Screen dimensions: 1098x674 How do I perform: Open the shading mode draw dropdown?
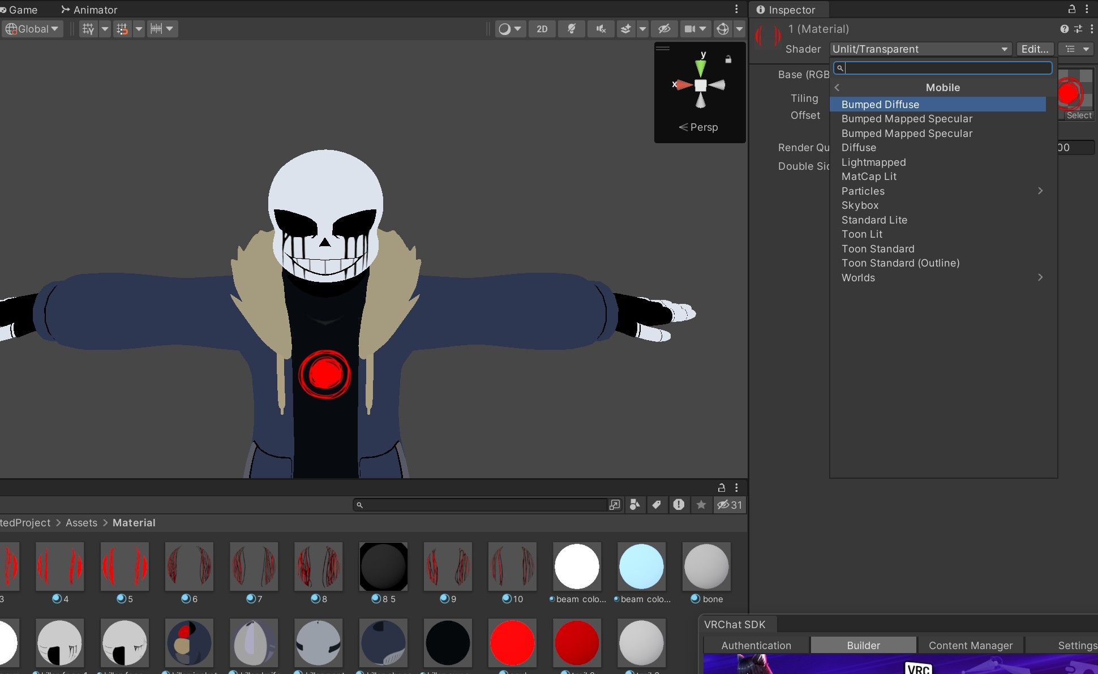pyautogui.click(x=510, y=29)
